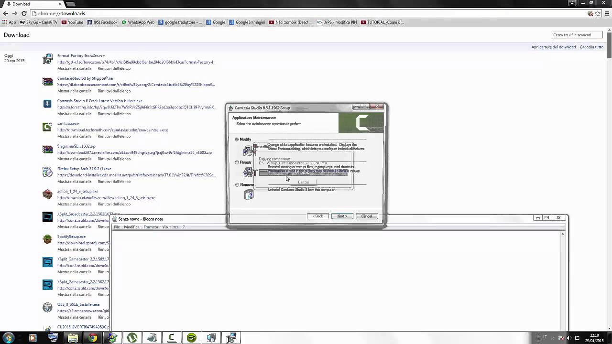This screenshot has width=612, height=344.
Task: Select the Remove radio option
Action: click(x=237, y=185)
